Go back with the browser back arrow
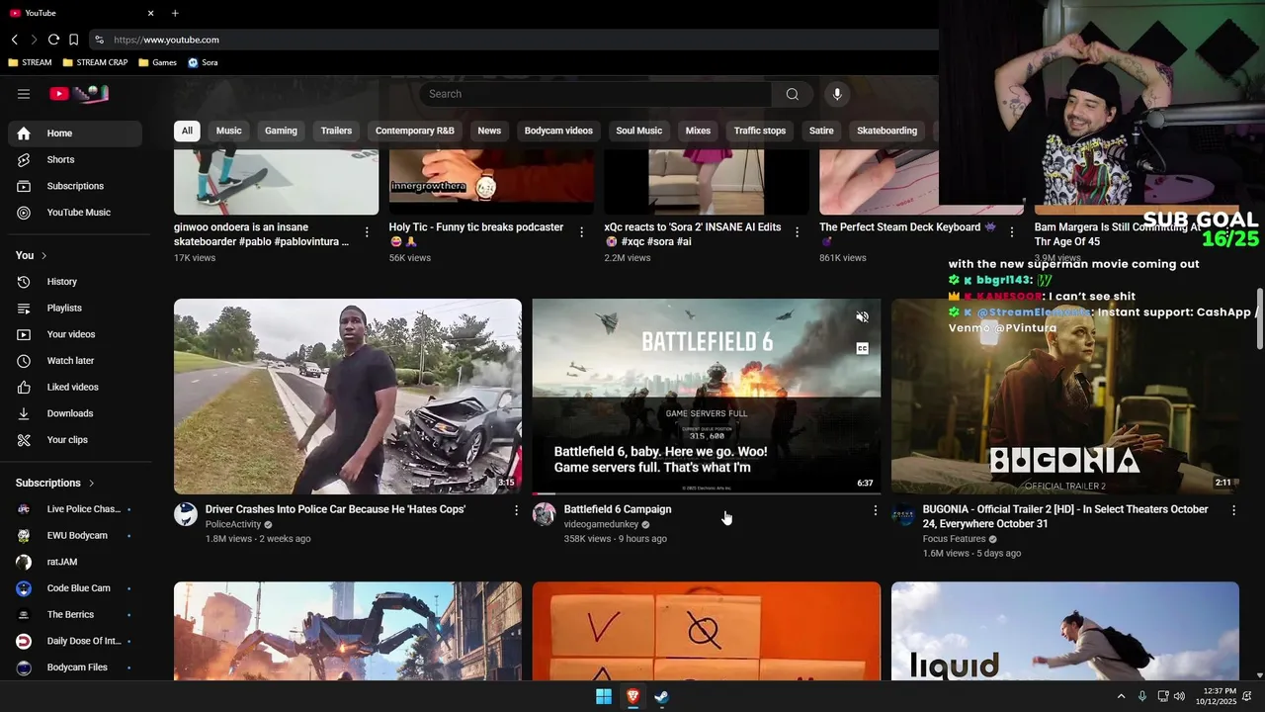The width and height of the screenshot is (1265, 712). click(15, 40)
